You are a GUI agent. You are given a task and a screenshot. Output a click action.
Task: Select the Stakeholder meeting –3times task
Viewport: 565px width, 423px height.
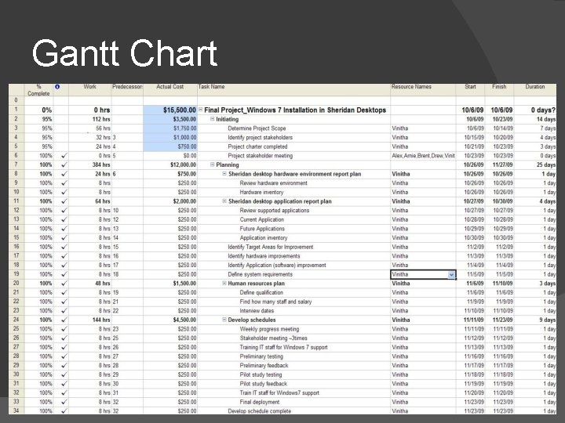(x=274, y=338)
